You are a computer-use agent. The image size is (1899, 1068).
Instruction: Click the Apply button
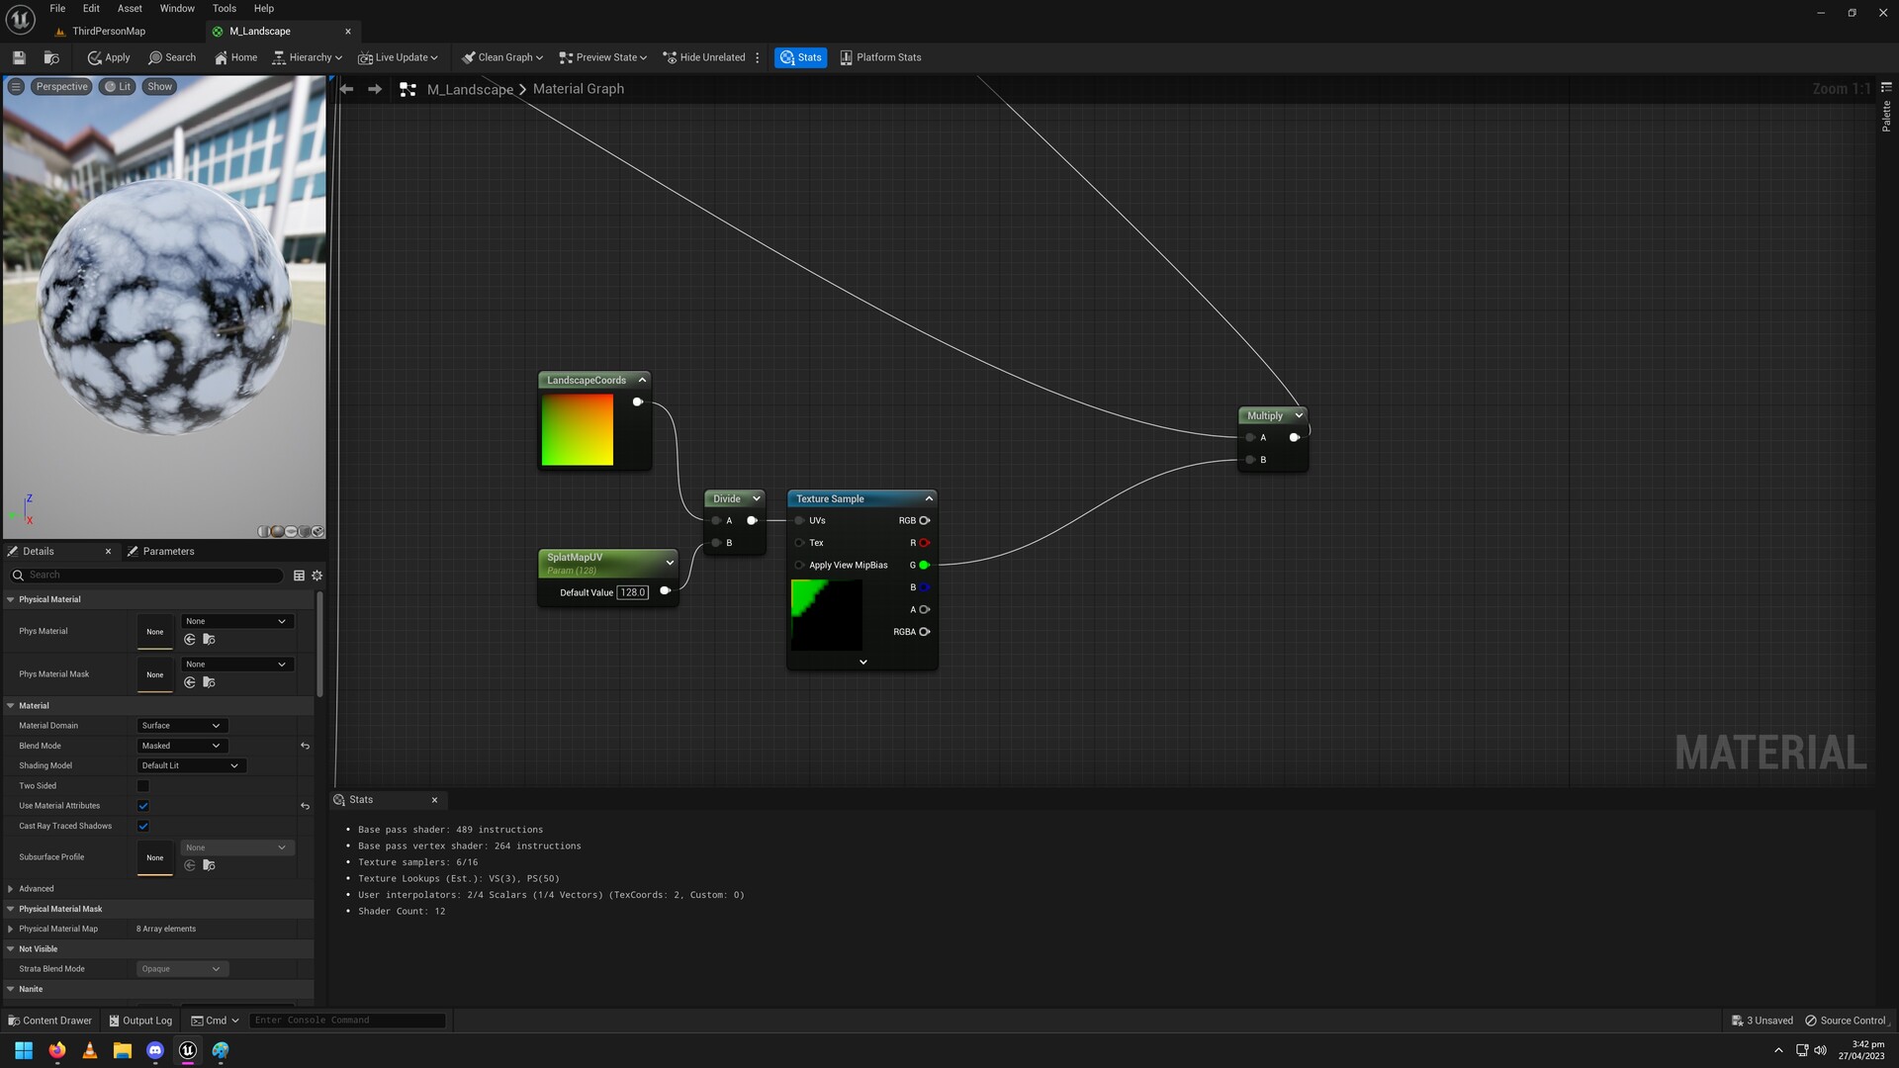click(108, 56)
